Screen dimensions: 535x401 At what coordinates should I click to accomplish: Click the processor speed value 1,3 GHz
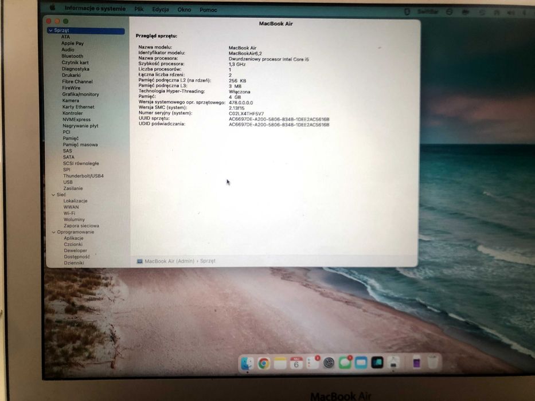237,64
